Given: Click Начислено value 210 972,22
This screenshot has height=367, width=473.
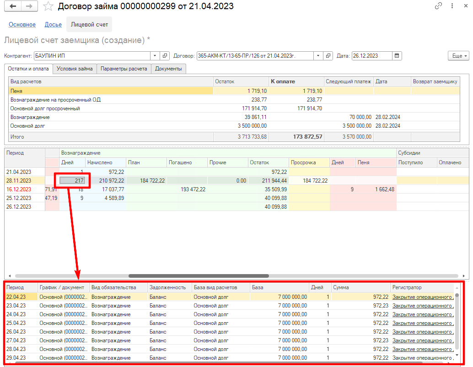Looking at the screenshot, I should click(x=112, y=180).
